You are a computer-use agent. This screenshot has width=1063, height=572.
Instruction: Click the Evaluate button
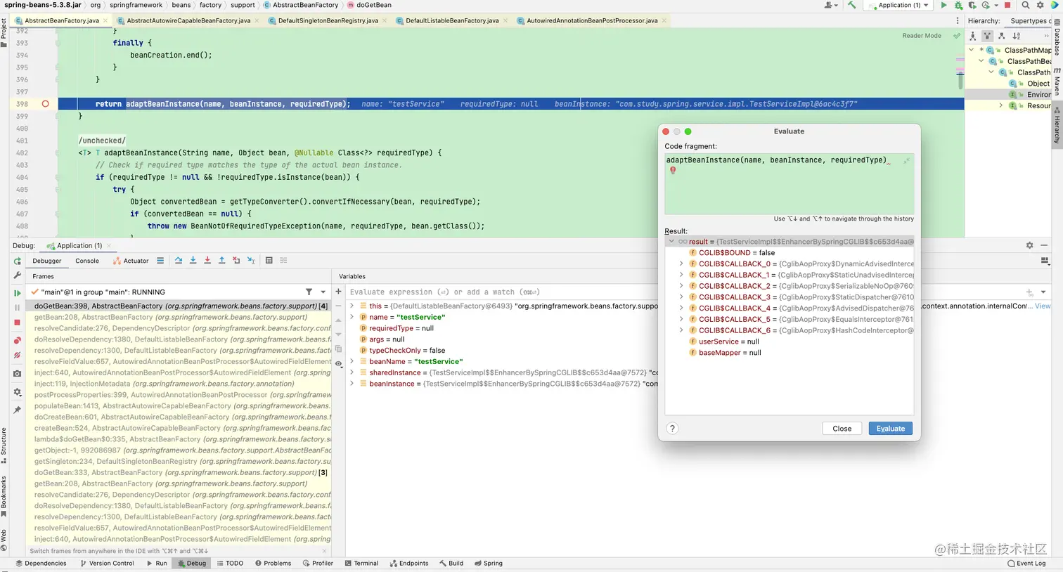pyautogui.click(x=891, y=429)
